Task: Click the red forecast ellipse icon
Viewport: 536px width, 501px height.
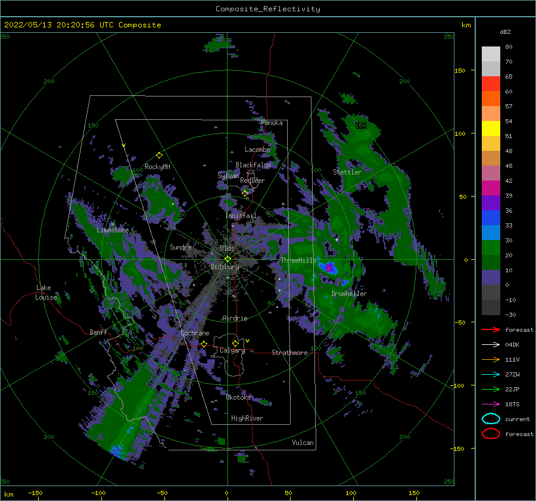Action: (491, 434)
